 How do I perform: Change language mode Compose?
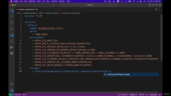153,95
